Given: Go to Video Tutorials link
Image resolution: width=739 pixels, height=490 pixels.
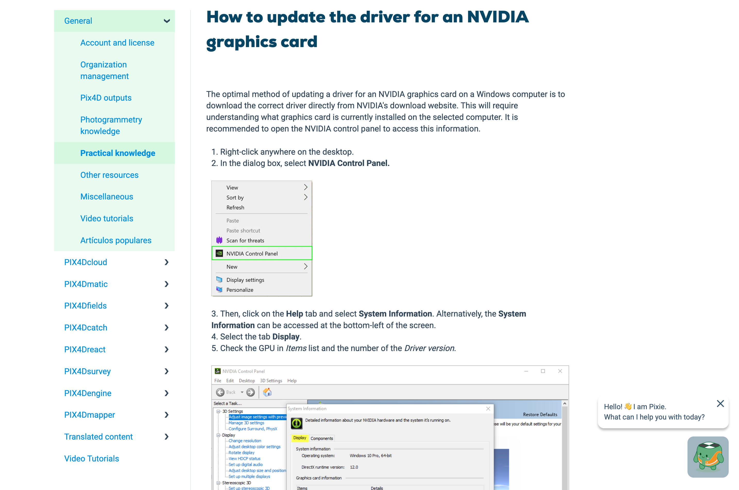Looking at the screenshot, I should click(x=92, y=458).
